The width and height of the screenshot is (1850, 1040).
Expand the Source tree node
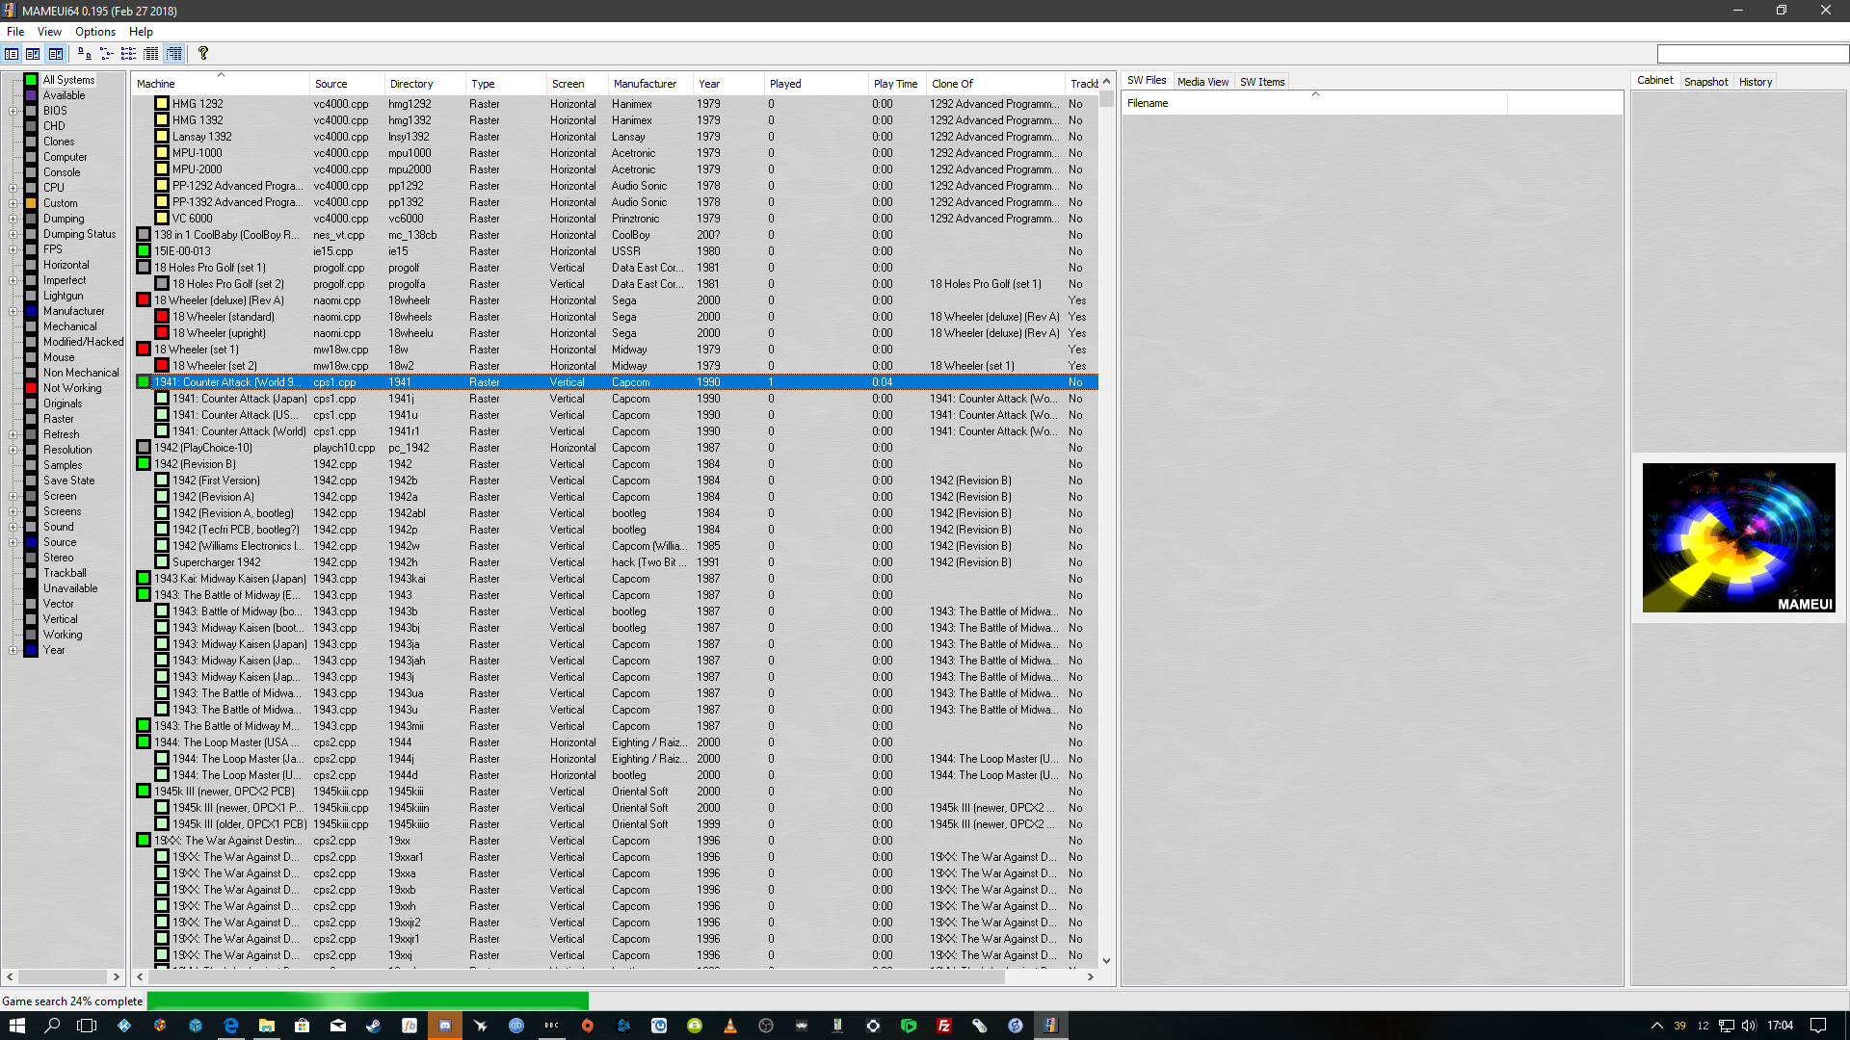point(13,542)
